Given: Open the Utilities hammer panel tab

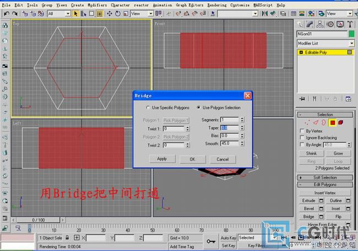Looking at the screenshot, I should click(350, 24).
